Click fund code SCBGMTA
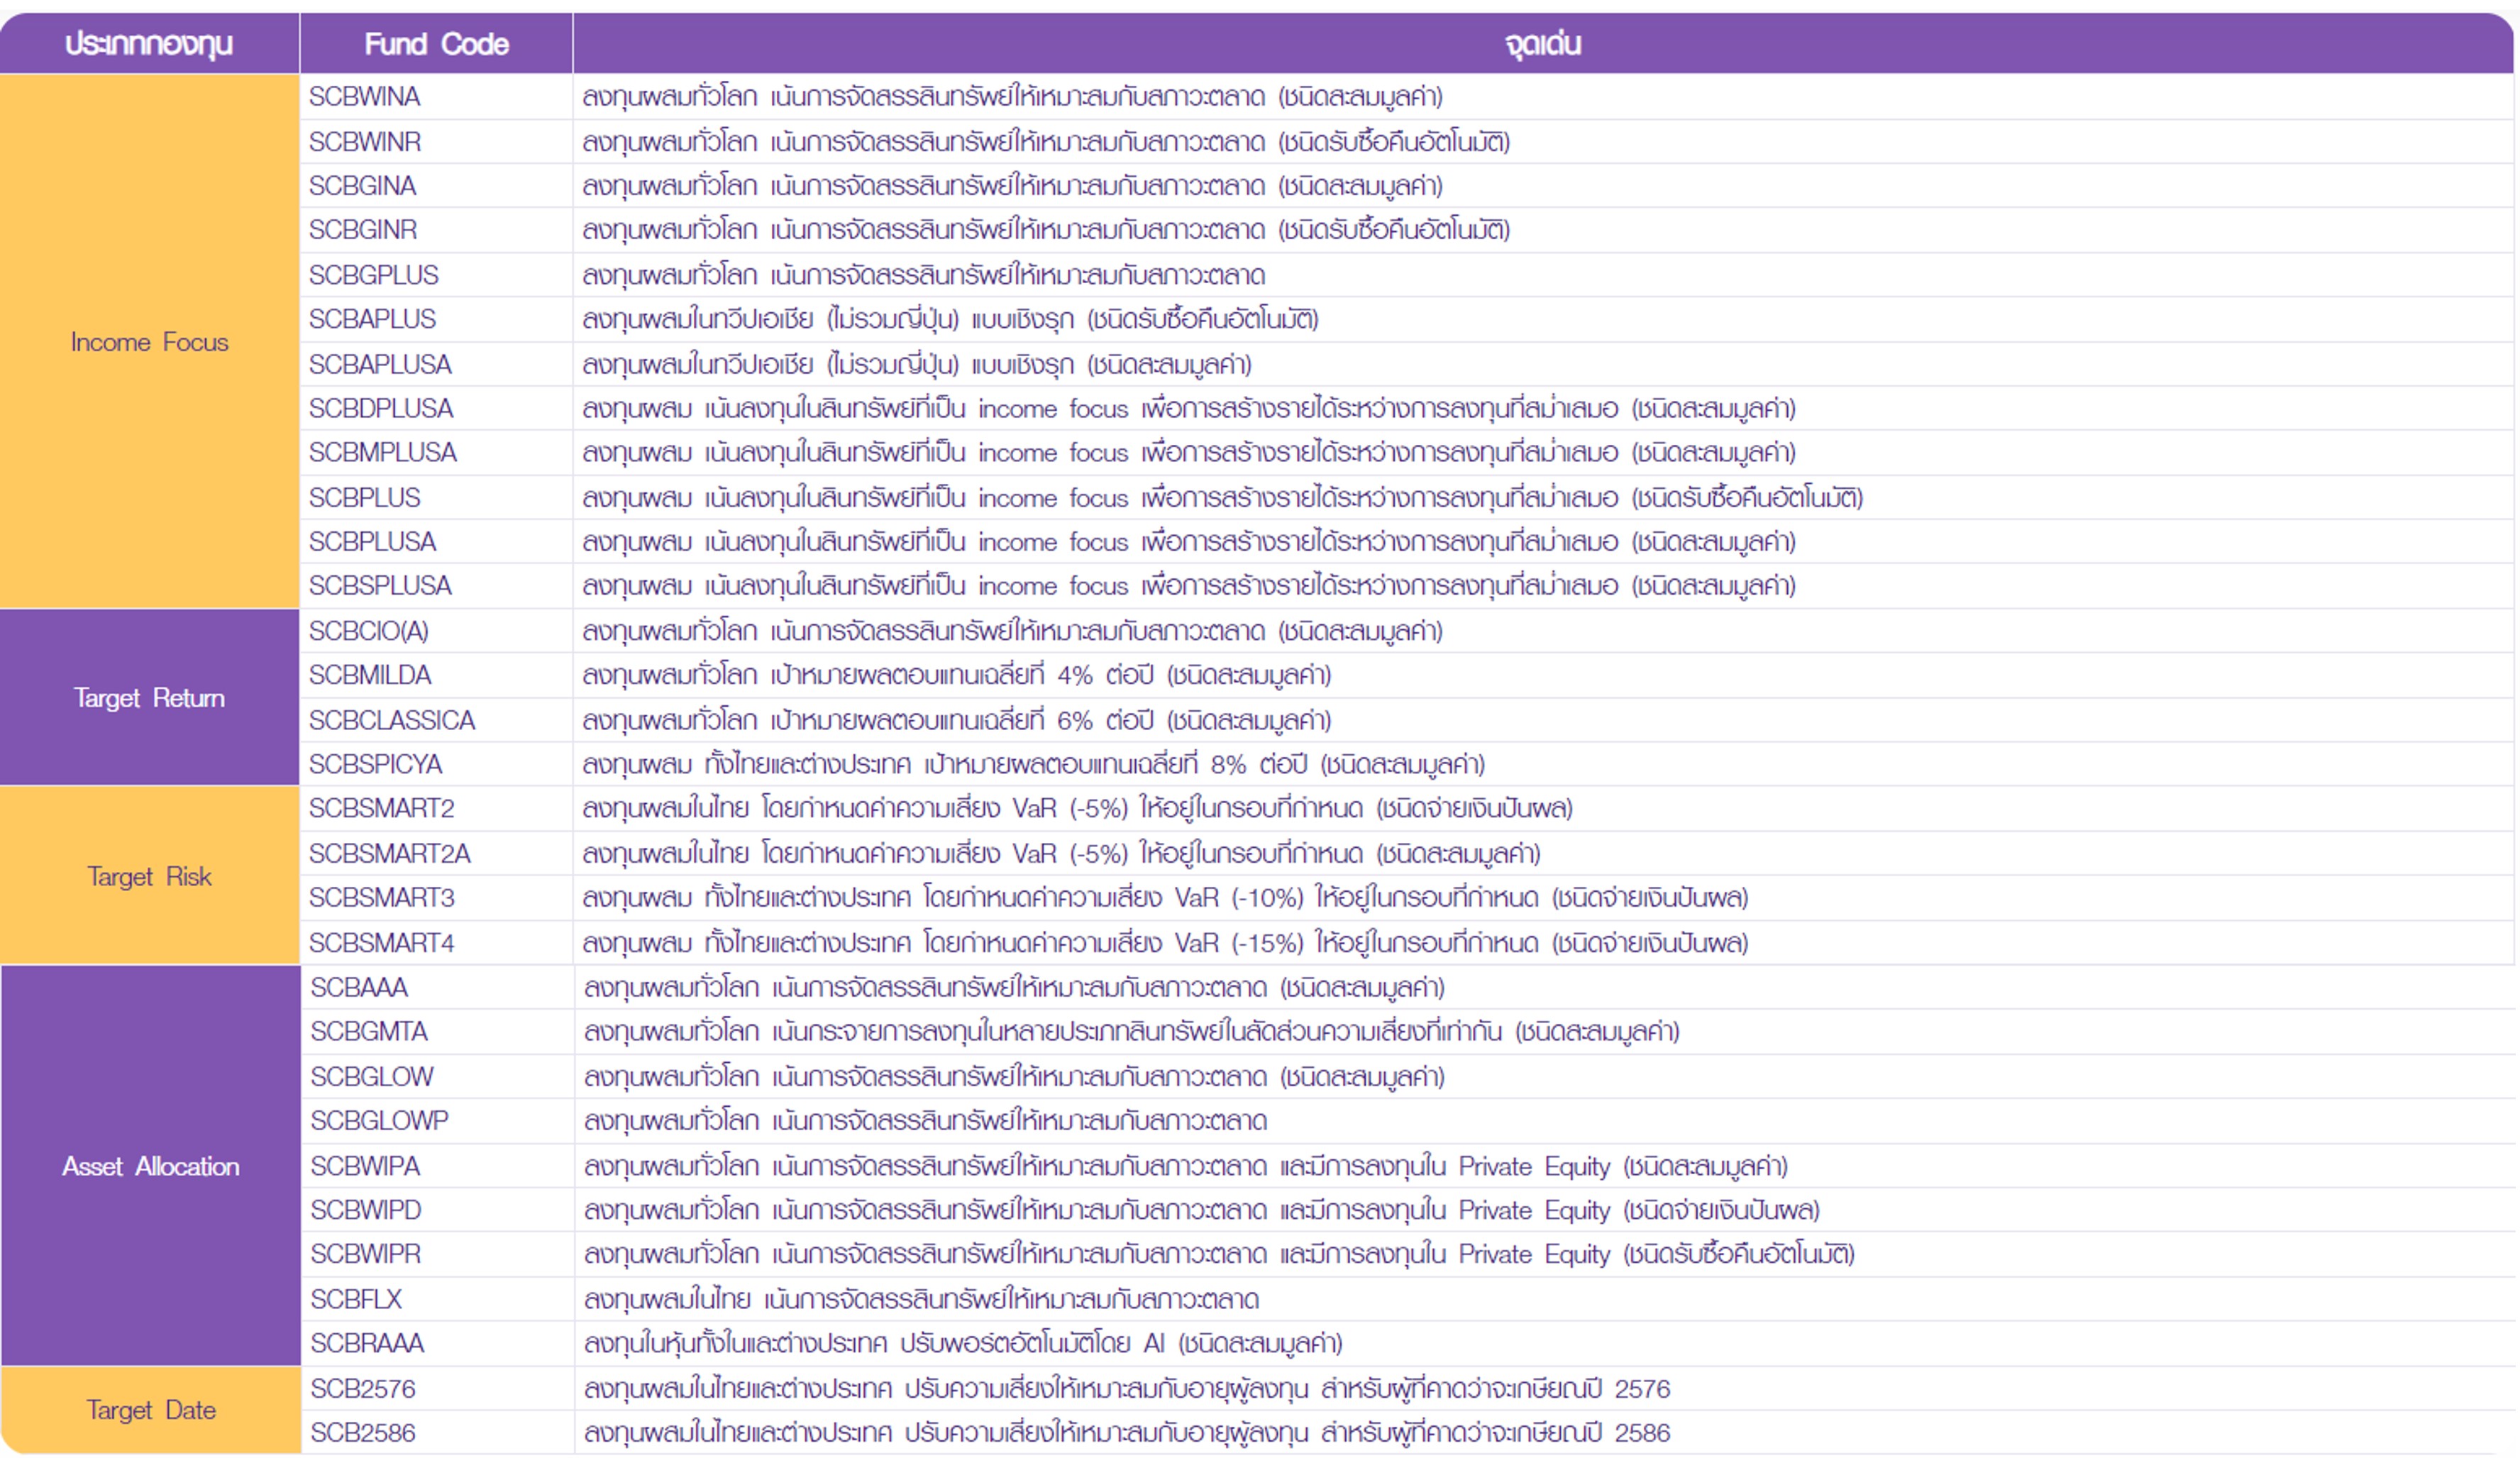Image resolution: width=2520 pixels, height=1458 pixels. point(369,1031)
